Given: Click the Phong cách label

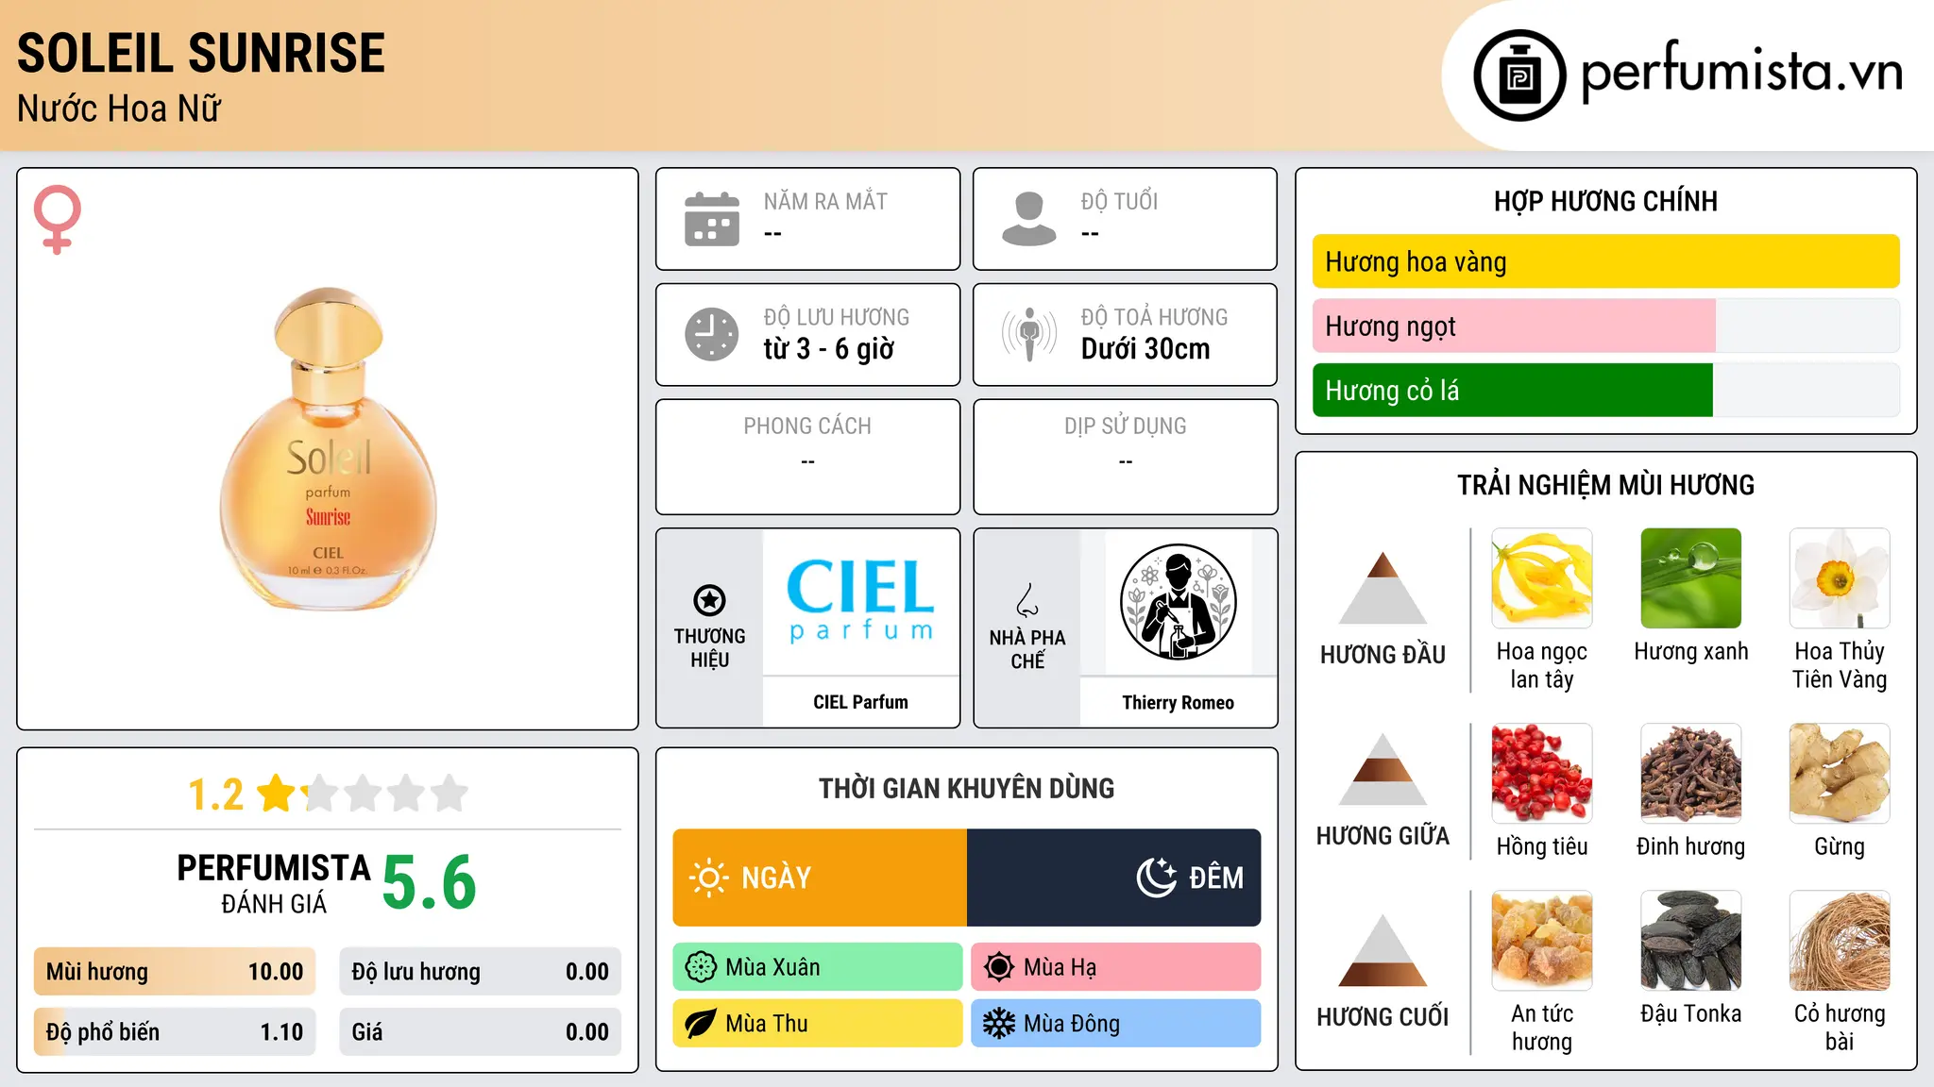Looking at the screenshot, I should 807,426.
